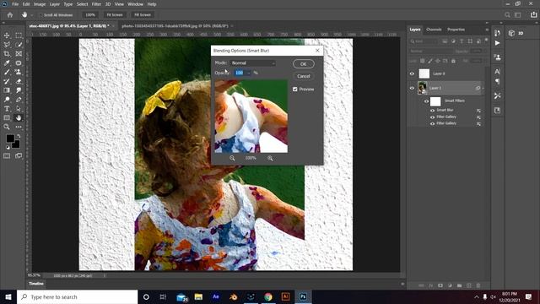The height and width of the screenshot is (304, 540).
Task: Switch to the Properties tab
Action: coord(456,30)
